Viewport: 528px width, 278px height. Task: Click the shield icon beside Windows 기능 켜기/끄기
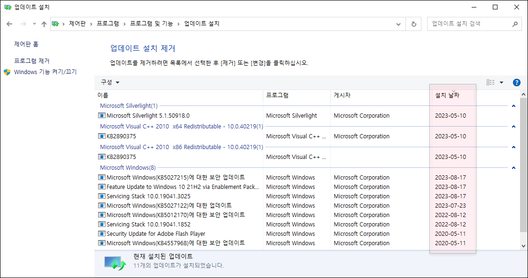[x=6, y=72]
